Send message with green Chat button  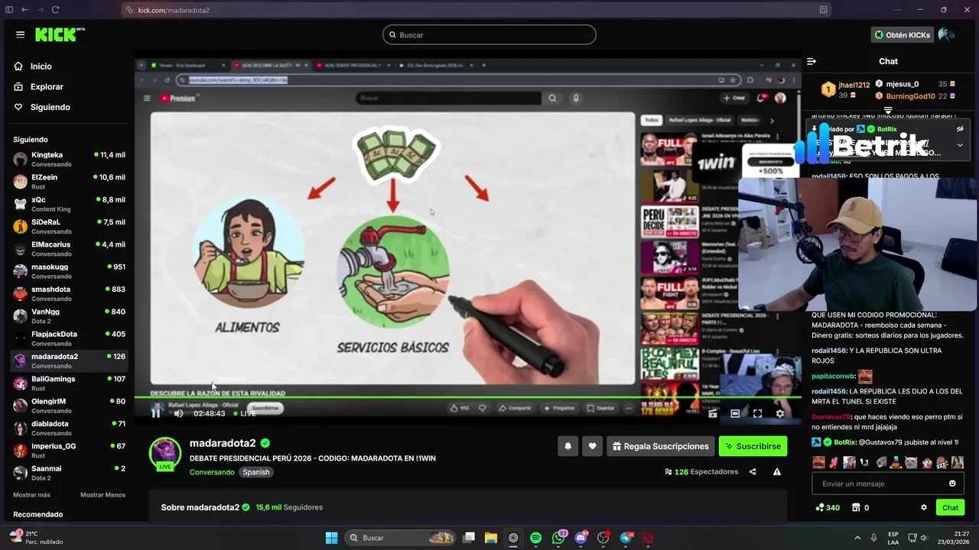click(950, 507)
